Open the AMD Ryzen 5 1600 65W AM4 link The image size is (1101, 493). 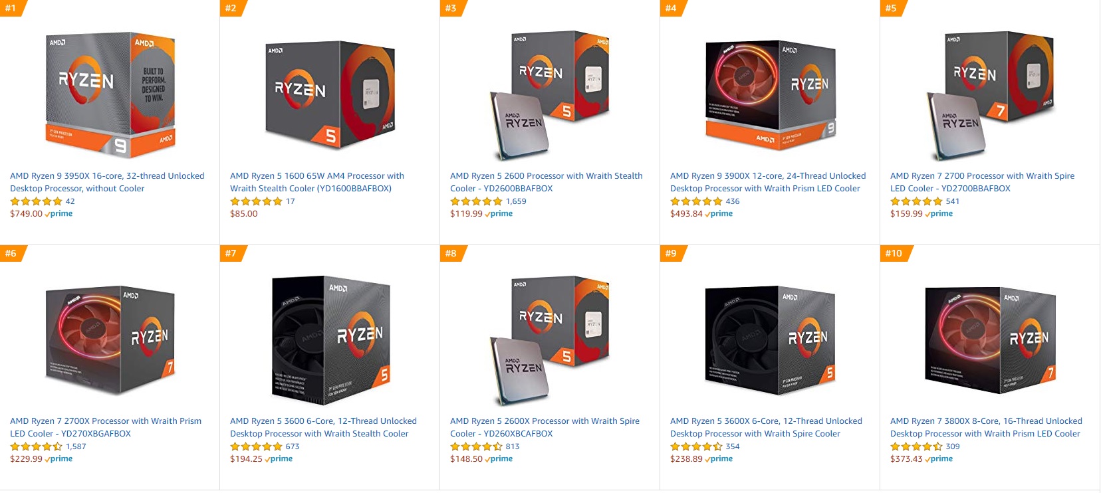coord(317,182)
